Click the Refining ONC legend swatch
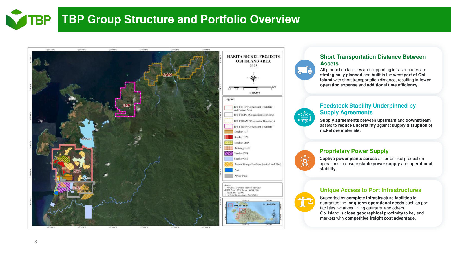Image resolution: width=451 pixels, height=254 pixels. [x=228, y=148]
